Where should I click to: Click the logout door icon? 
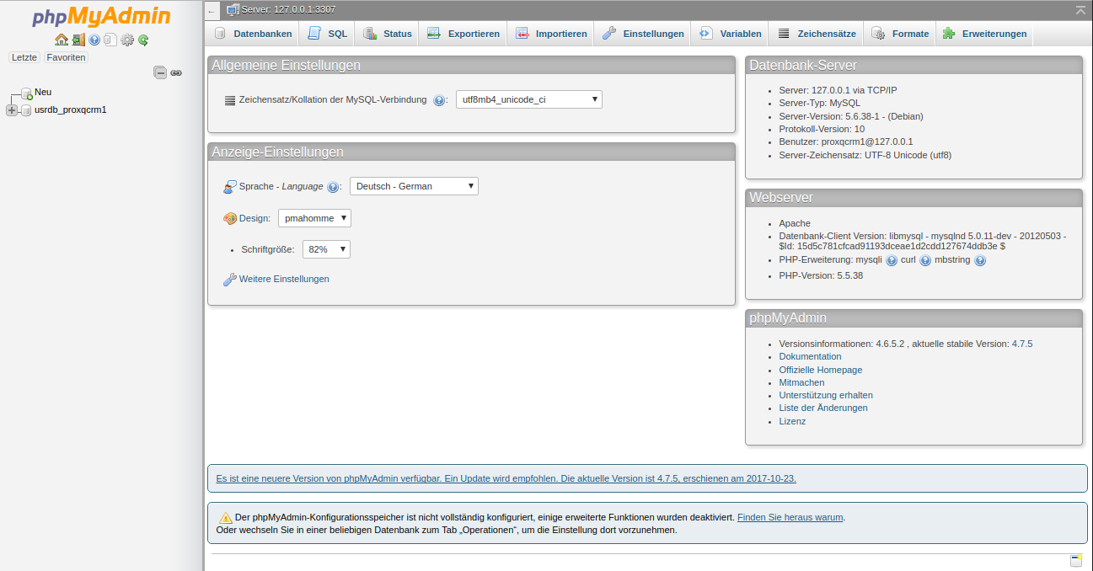point(78,40)
